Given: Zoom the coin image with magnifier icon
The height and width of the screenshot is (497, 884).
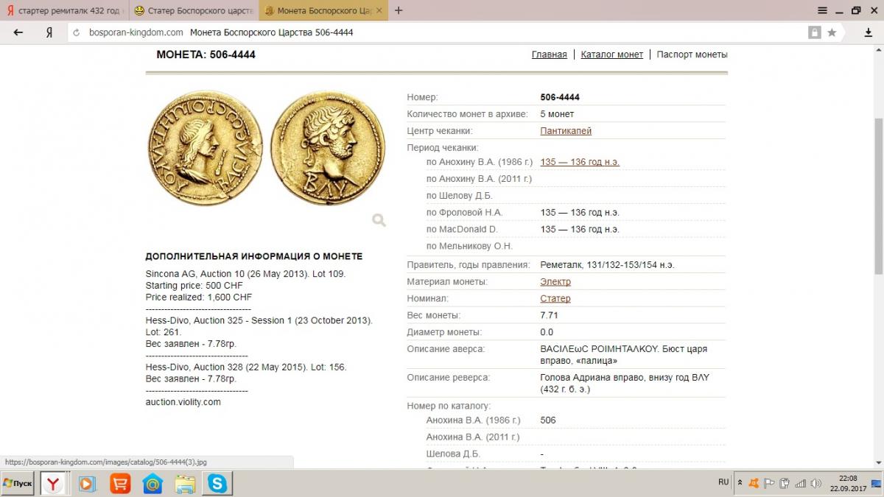Looking at the screenshot, I should (x=379, y=219).
